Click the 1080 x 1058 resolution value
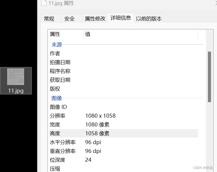The width and height of the screenshot is (217, 172). pyautogui.click(x=100, y=116)
